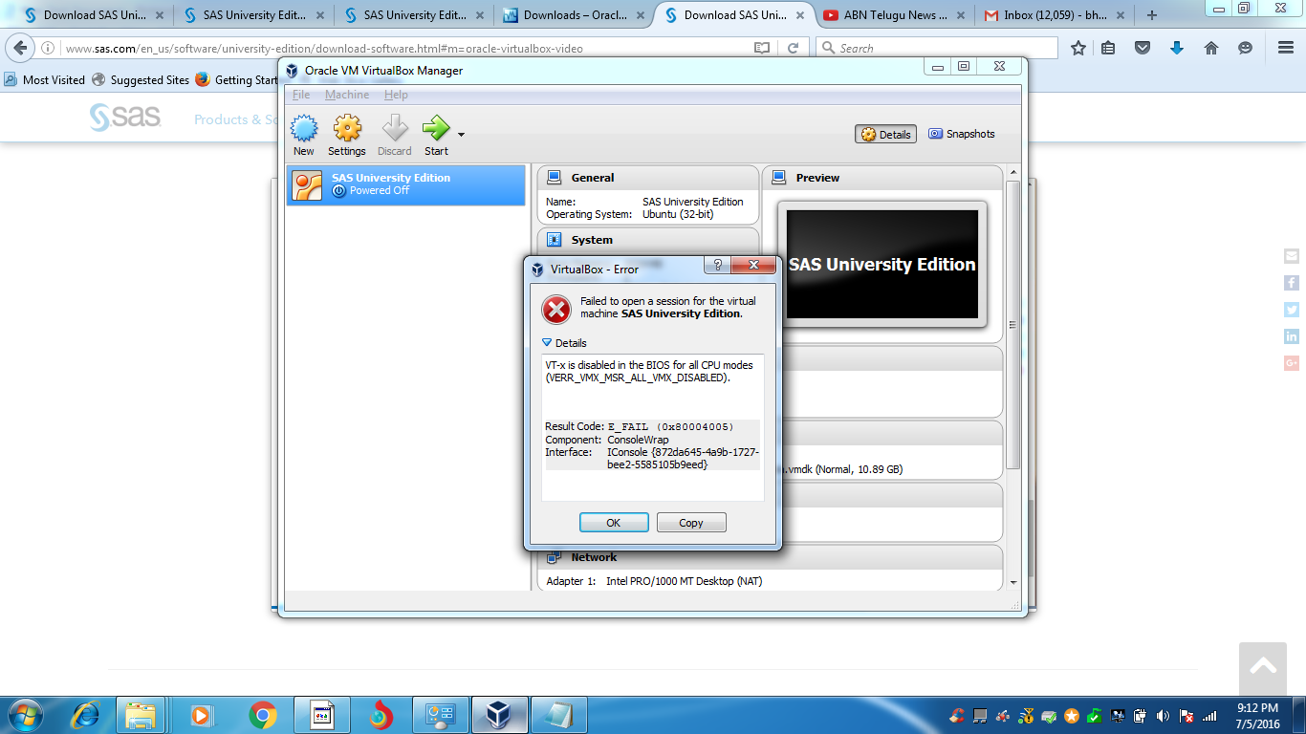This screenshot has height=734, width=1306.
Task: Open the Start dropdown arrow in VirtualBox toolbar
Action: pos(461,135)
